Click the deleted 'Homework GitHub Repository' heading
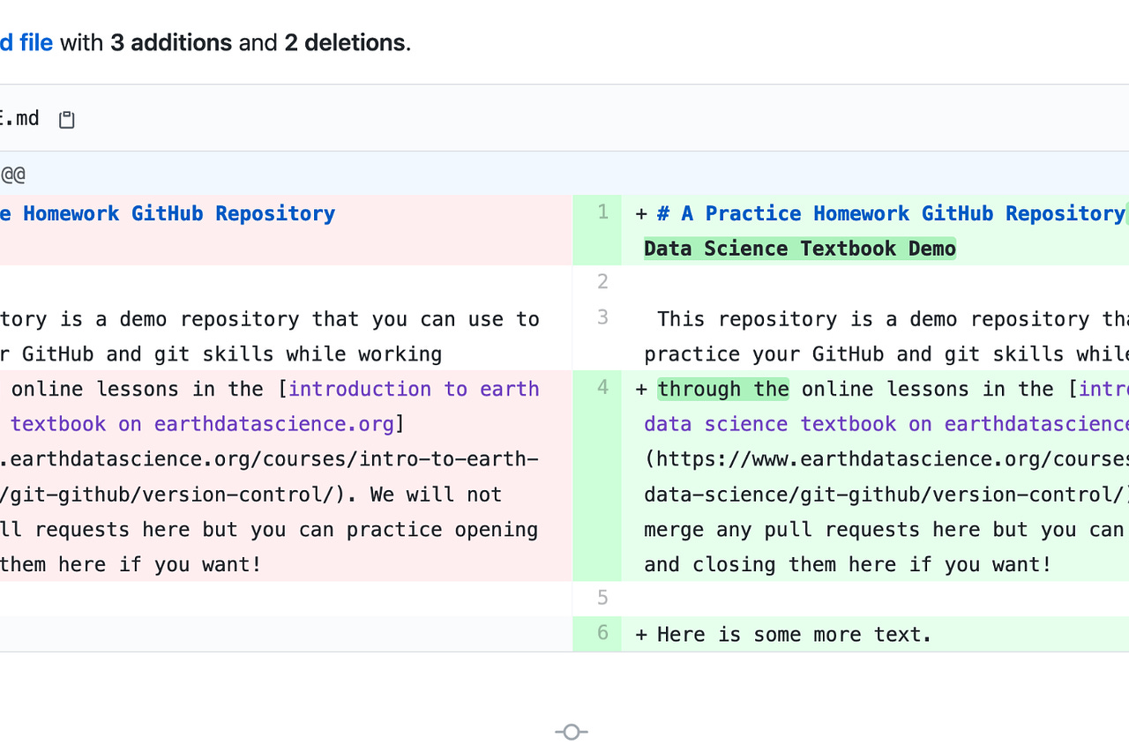 pos(168,212)
